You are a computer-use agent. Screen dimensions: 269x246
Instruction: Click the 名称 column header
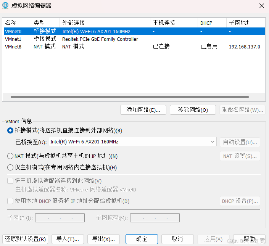pyautogui.click(x=17, y=23)
